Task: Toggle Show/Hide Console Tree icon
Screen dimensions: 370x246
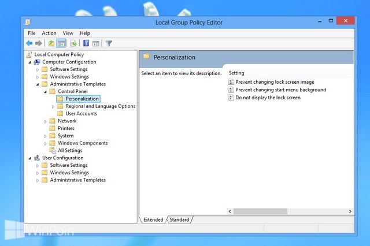Action: 61,43
